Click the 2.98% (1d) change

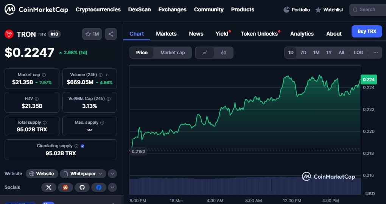(x=73, y=53)
